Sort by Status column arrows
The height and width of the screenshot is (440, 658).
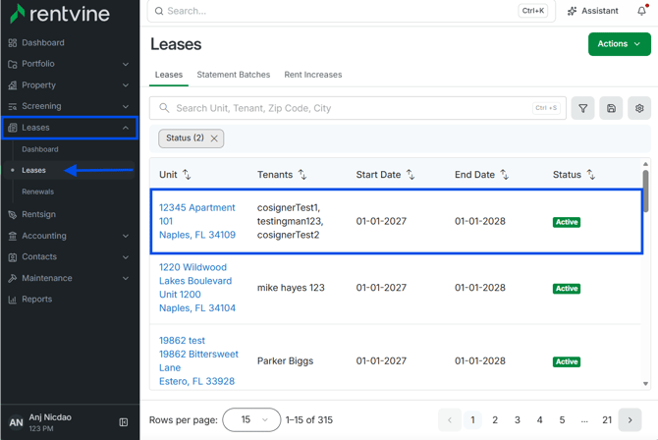pyautogui.click(x=591, y=175)
